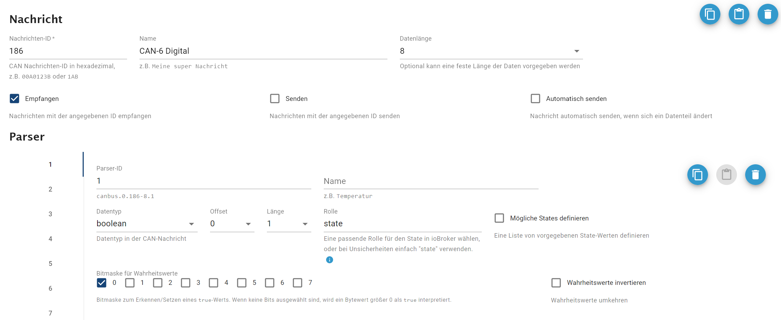Enable the Senden checkbox
Image resolution: width=781 pixels, height=320 pixels.
(275, 99)
